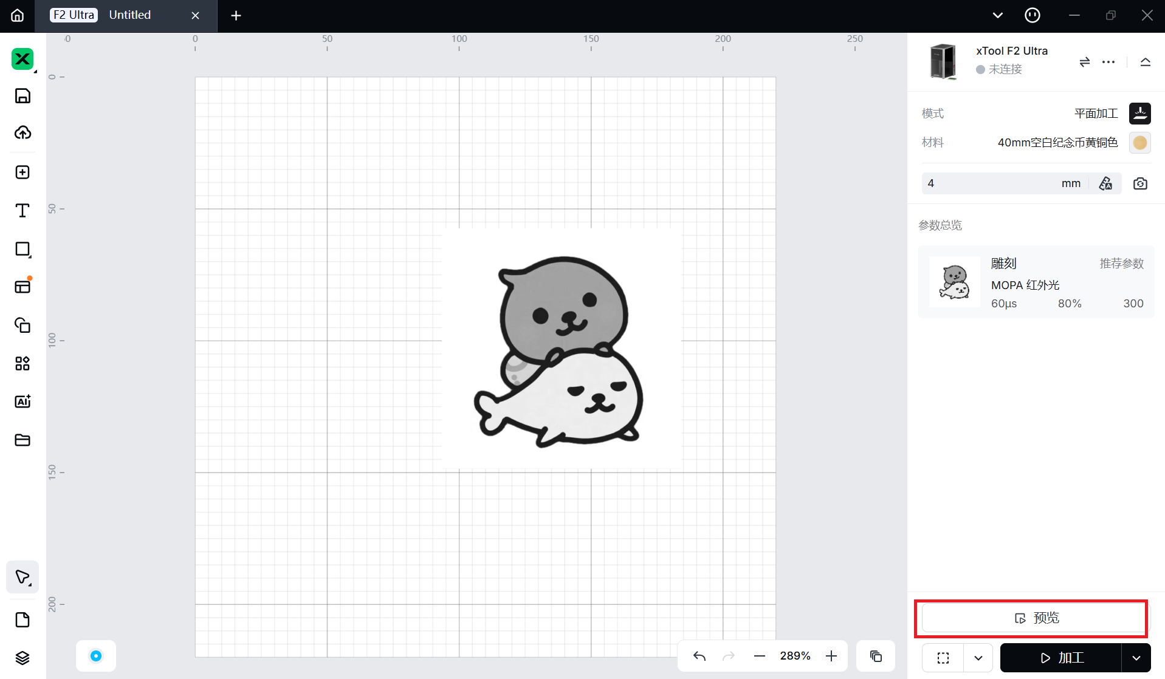Click the camera capture icon
The image size is (1165, 679).
(x=1140, y=183)
